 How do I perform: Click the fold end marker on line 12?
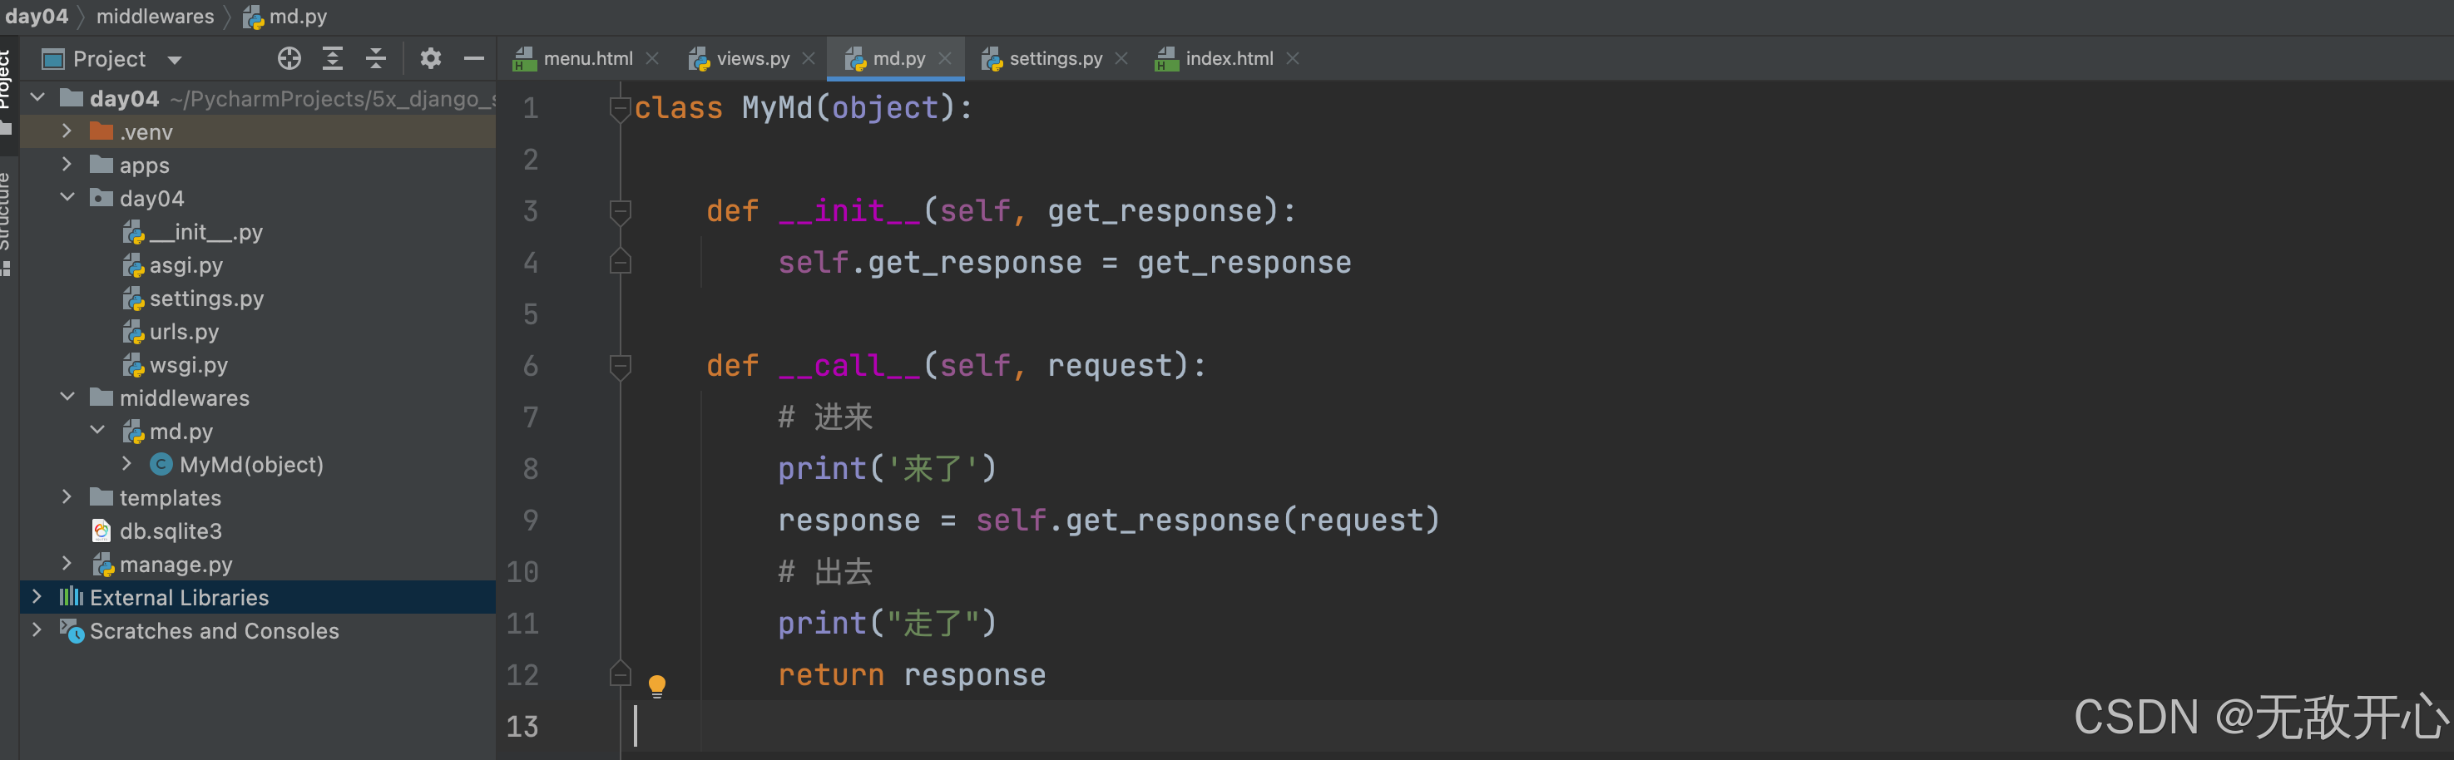coord(621,674)
